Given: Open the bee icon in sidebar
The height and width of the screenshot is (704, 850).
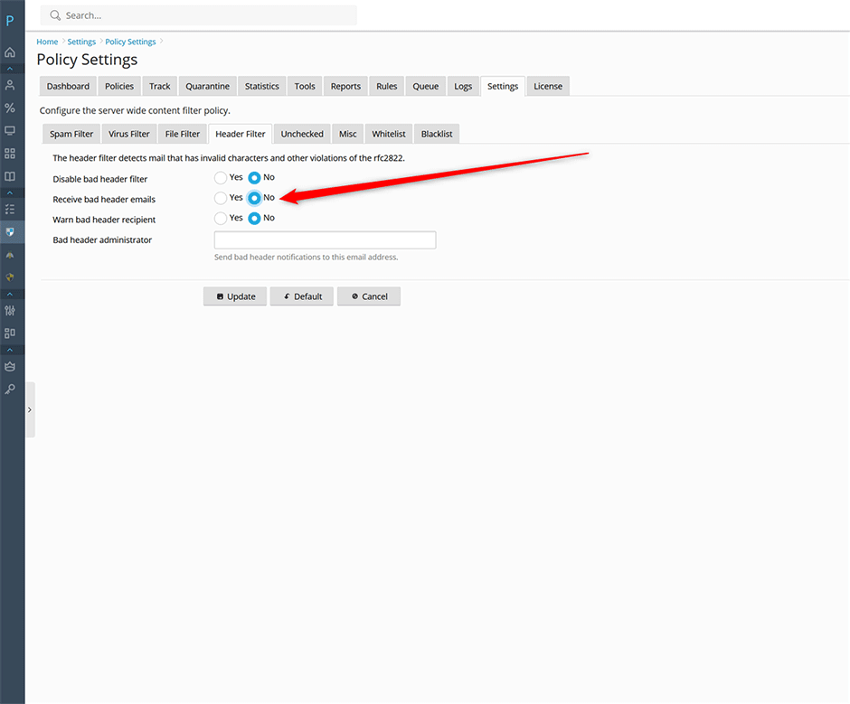Looking at the screenshot, I should coord(10,255).
